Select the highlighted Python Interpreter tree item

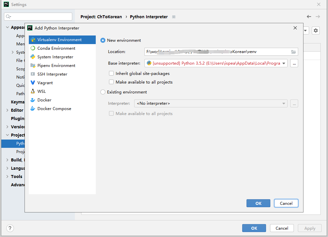(x=13, y=144)
